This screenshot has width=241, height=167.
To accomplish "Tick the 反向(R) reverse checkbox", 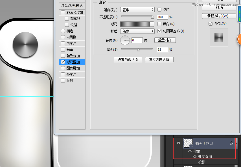I will click(x=159, y=24).
